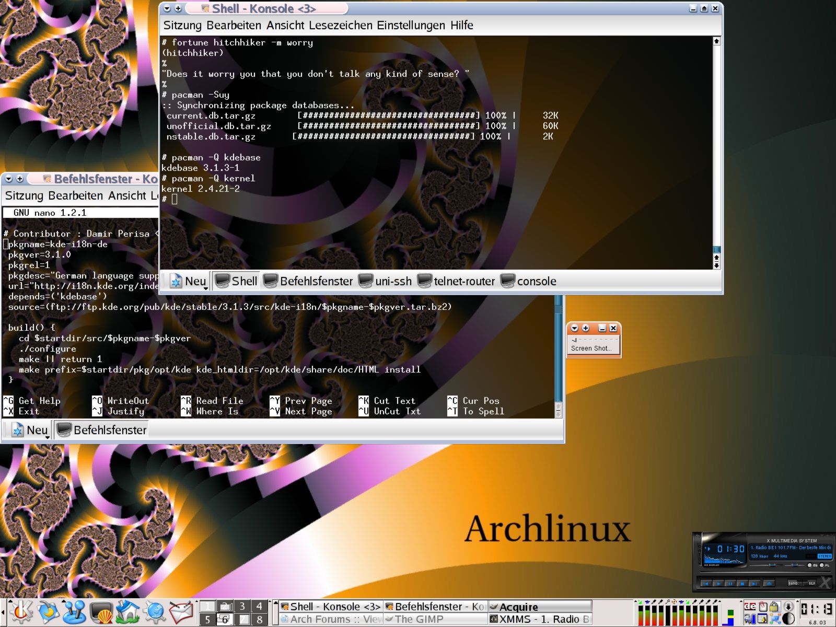This screenshot has width=836, height=627.
Task: Adjust the XMMS volume slider
Action: [x=766, y=565]
